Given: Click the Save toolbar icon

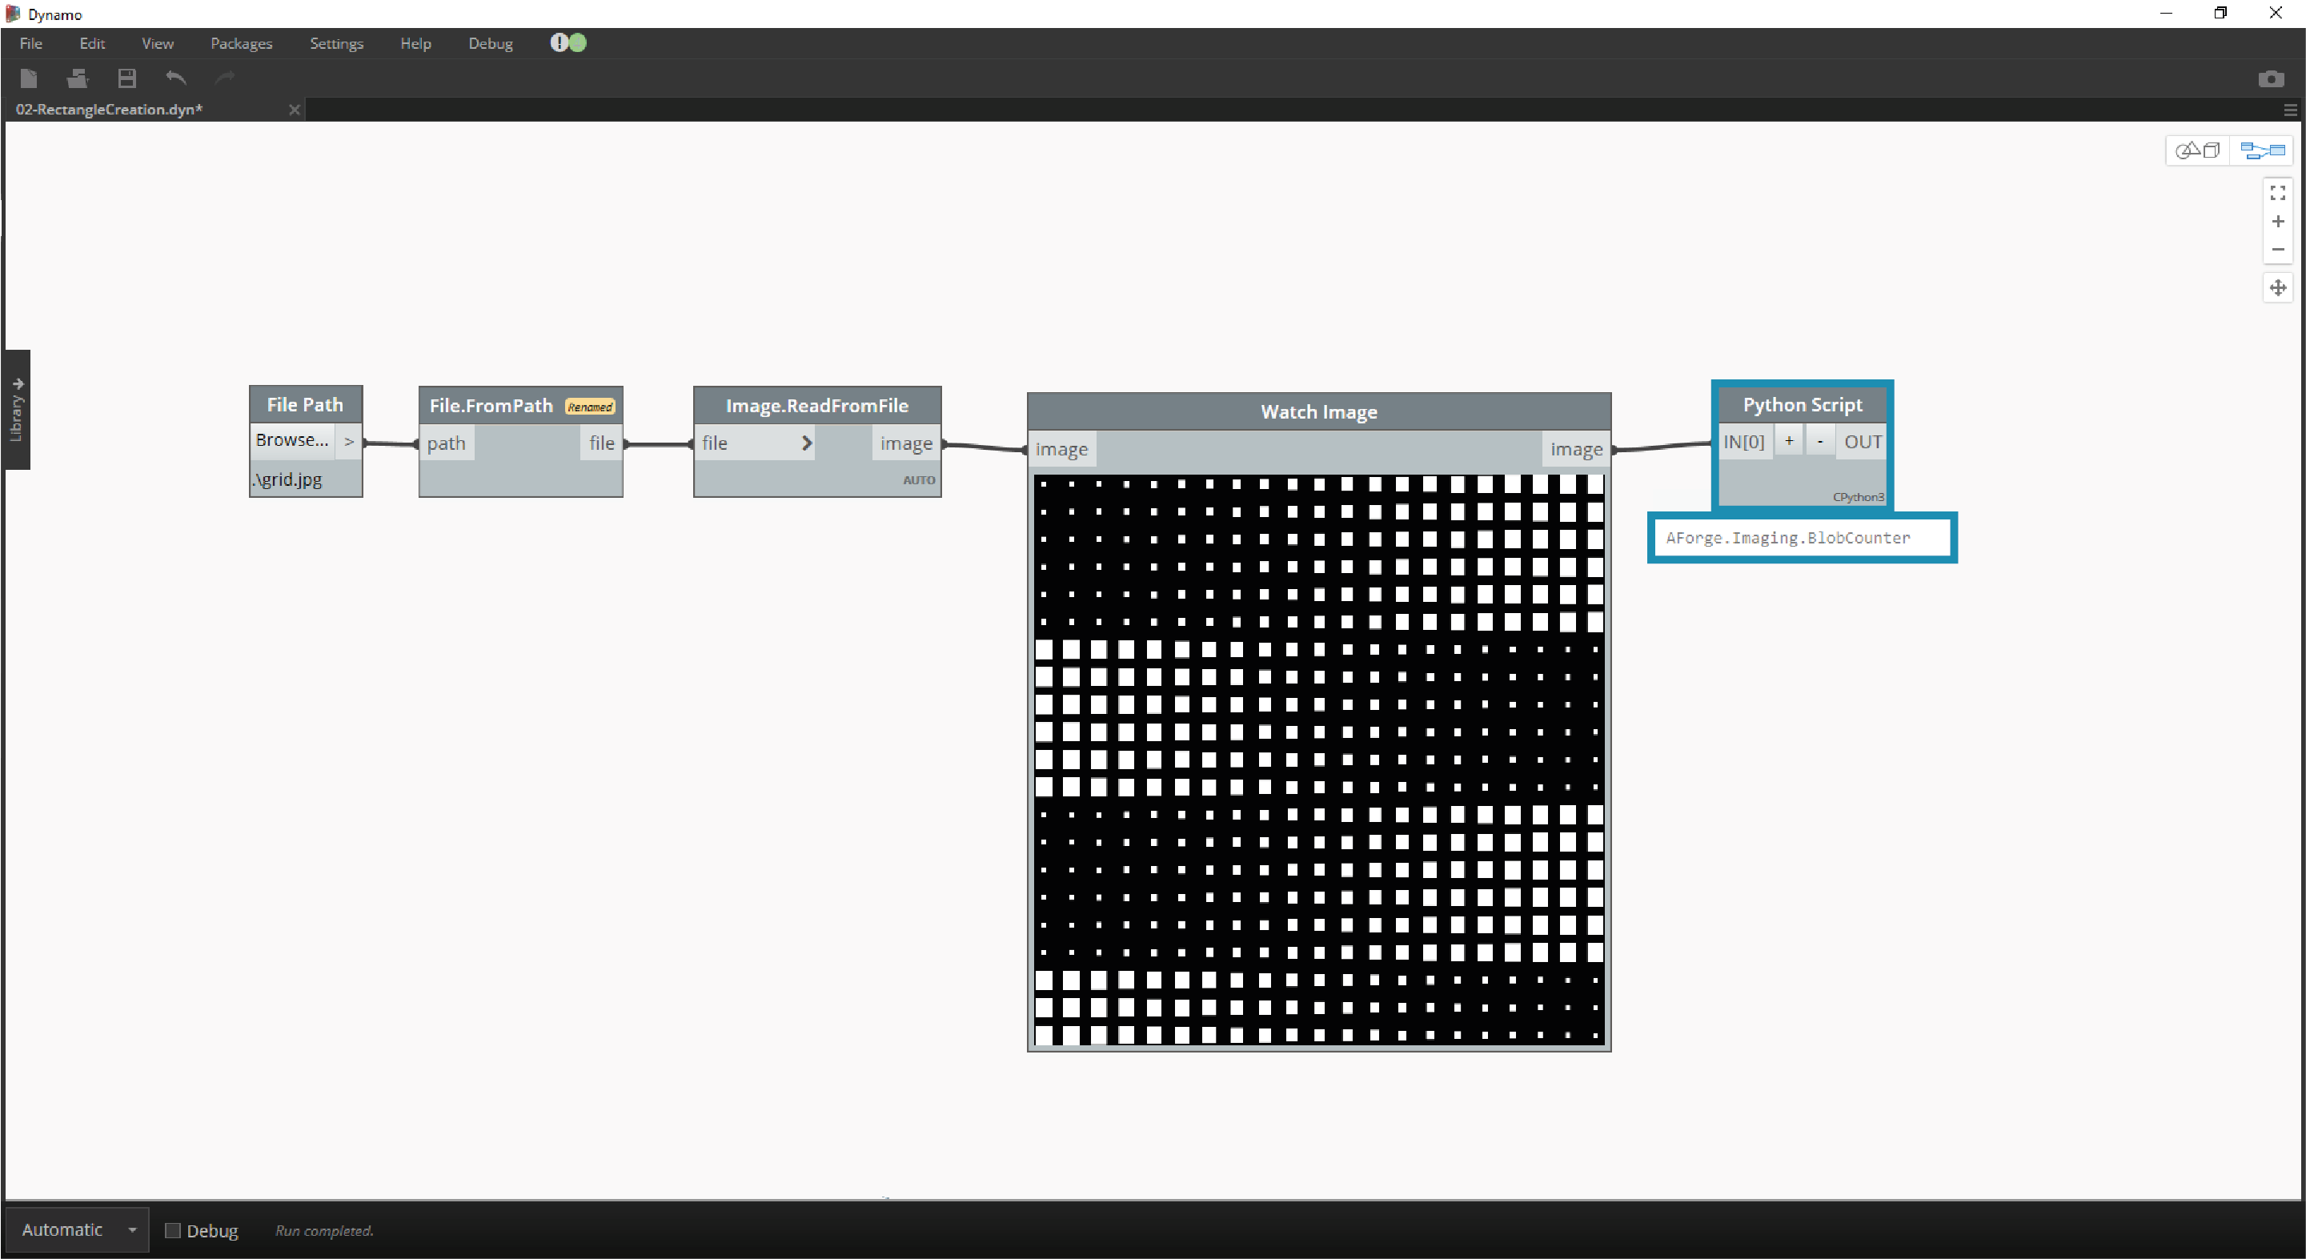Looking at the screenshot, I should 127,78.
